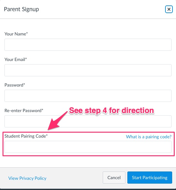Select the Password entry field
This screenshot has height=190, width=176.
[x=88, y=96]
